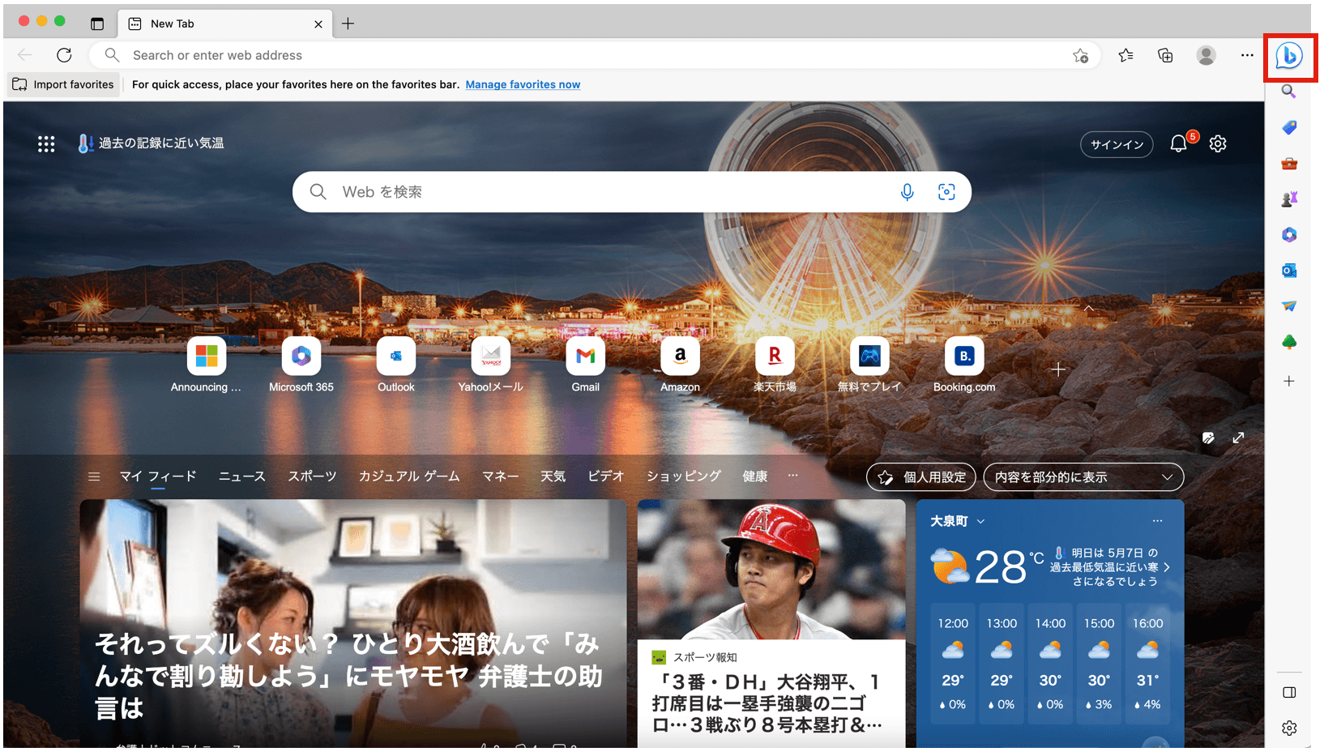Collapse quick links with the up chevron
1324x752 pixels.
[1089, 309]
